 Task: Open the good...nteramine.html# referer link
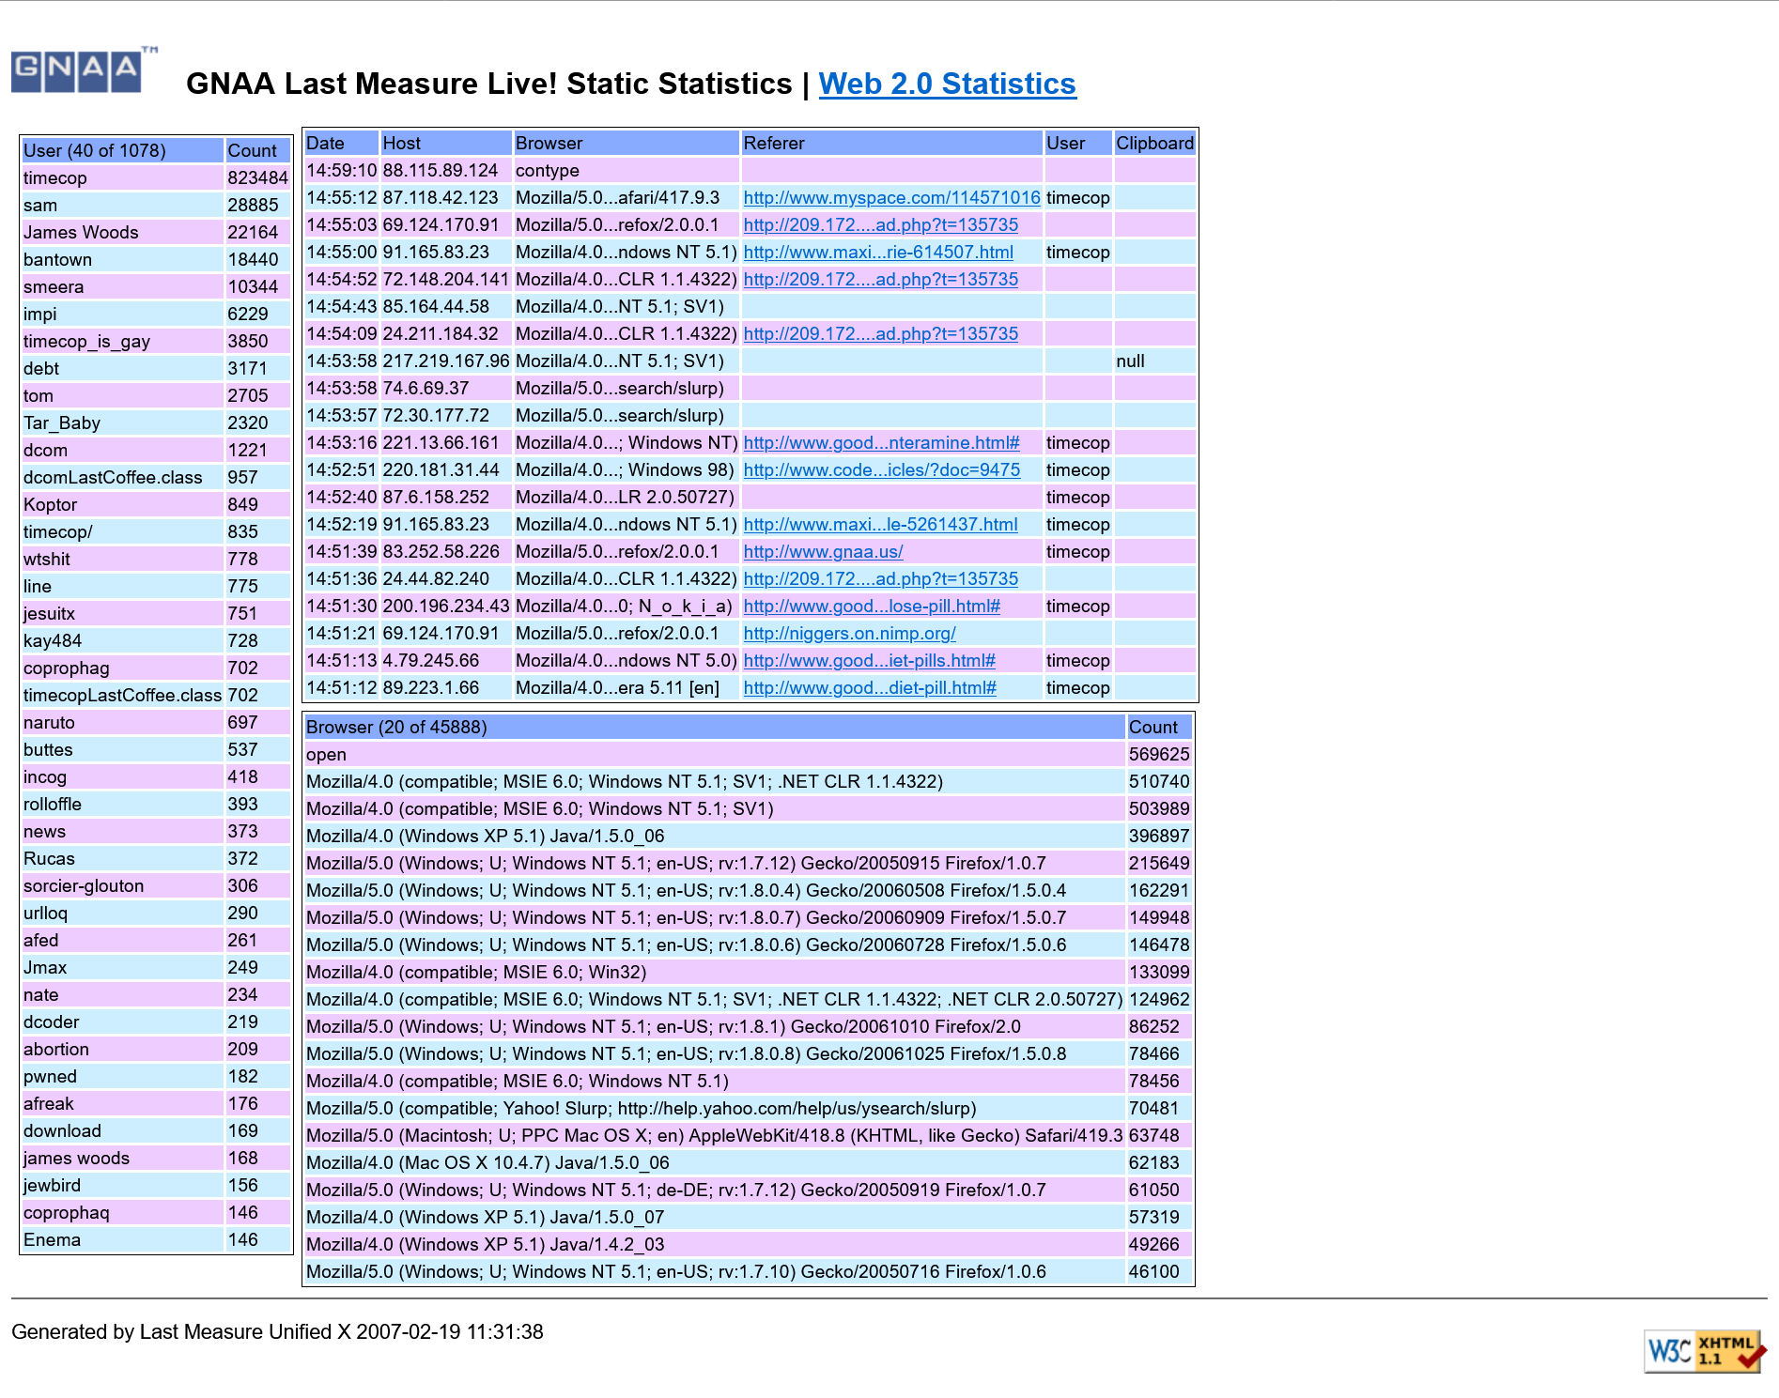881,442
